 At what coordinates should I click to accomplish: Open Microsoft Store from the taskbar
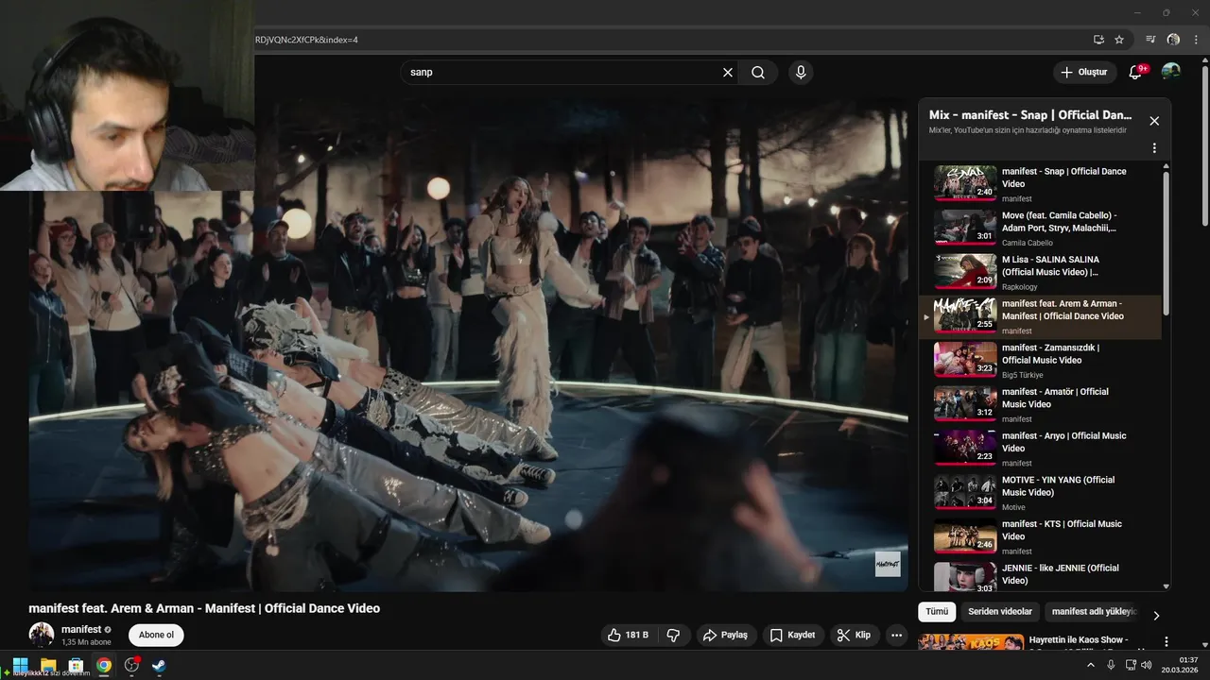76,666
